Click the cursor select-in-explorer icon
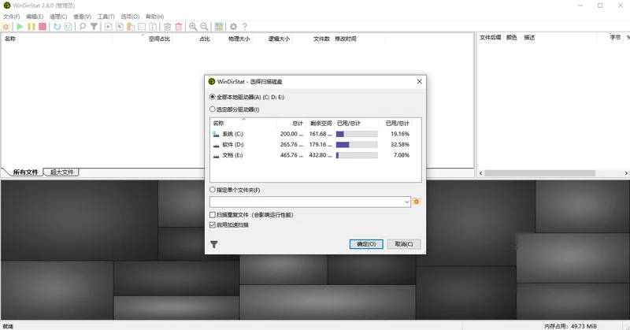Screen dimensions: 630x330 120,27
